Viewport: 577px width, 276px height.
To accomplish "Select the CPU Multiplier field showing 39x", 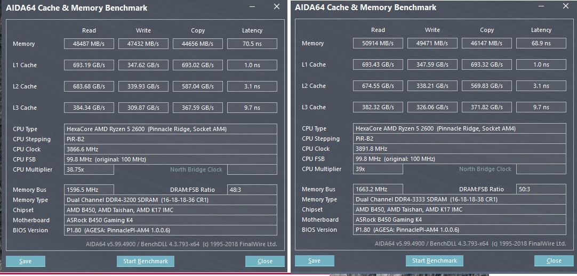I will (x=378, y=169).
